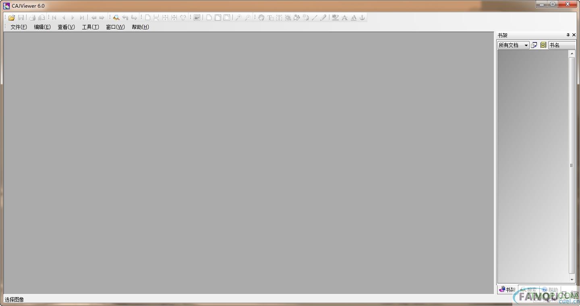
Task: Expand the 所有文档 dropdown
Action: 526,45
